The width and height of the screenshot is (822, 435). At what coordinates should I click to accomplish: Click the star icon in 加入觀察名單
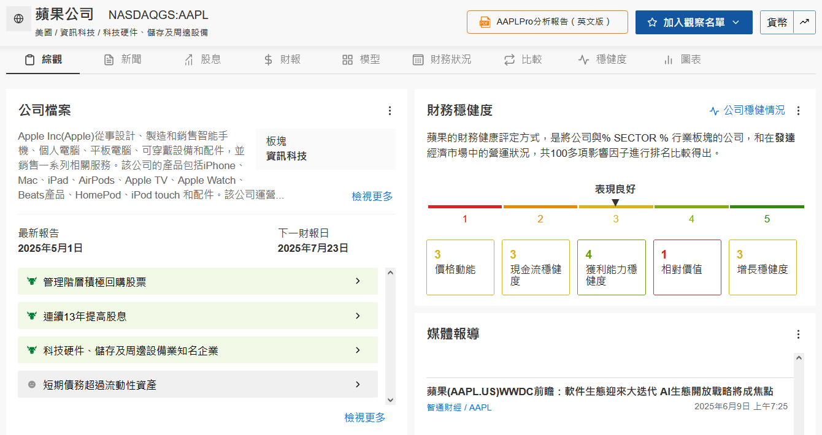[652, 22]
